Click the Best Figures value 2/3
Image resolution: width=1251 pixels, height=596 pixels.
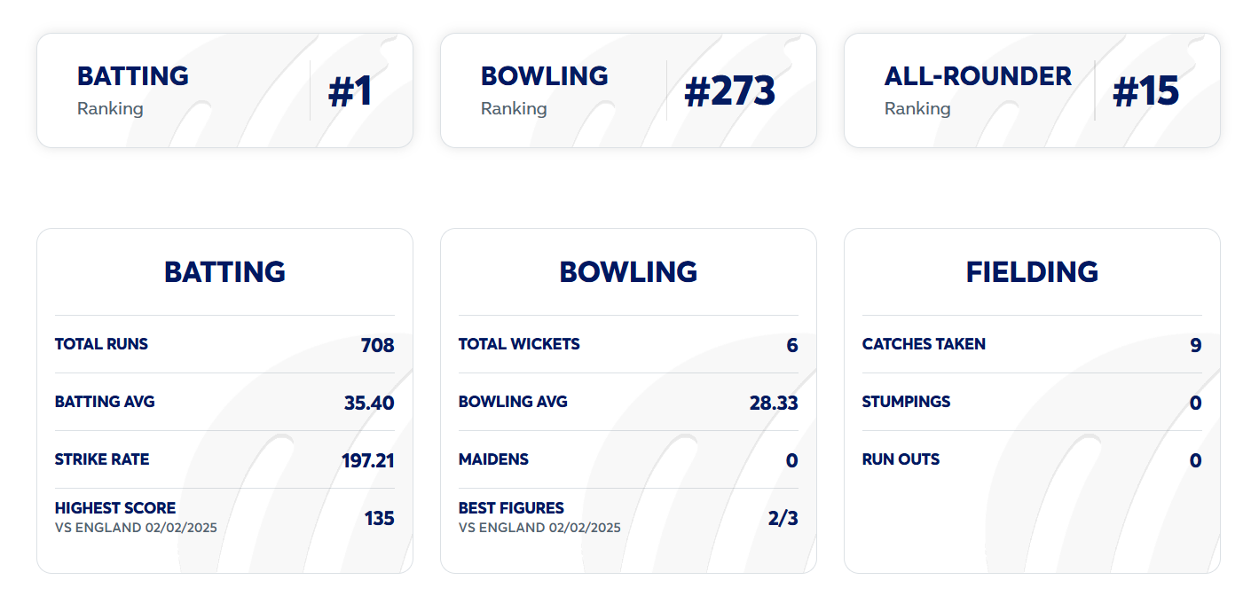[x=783, y=518]
